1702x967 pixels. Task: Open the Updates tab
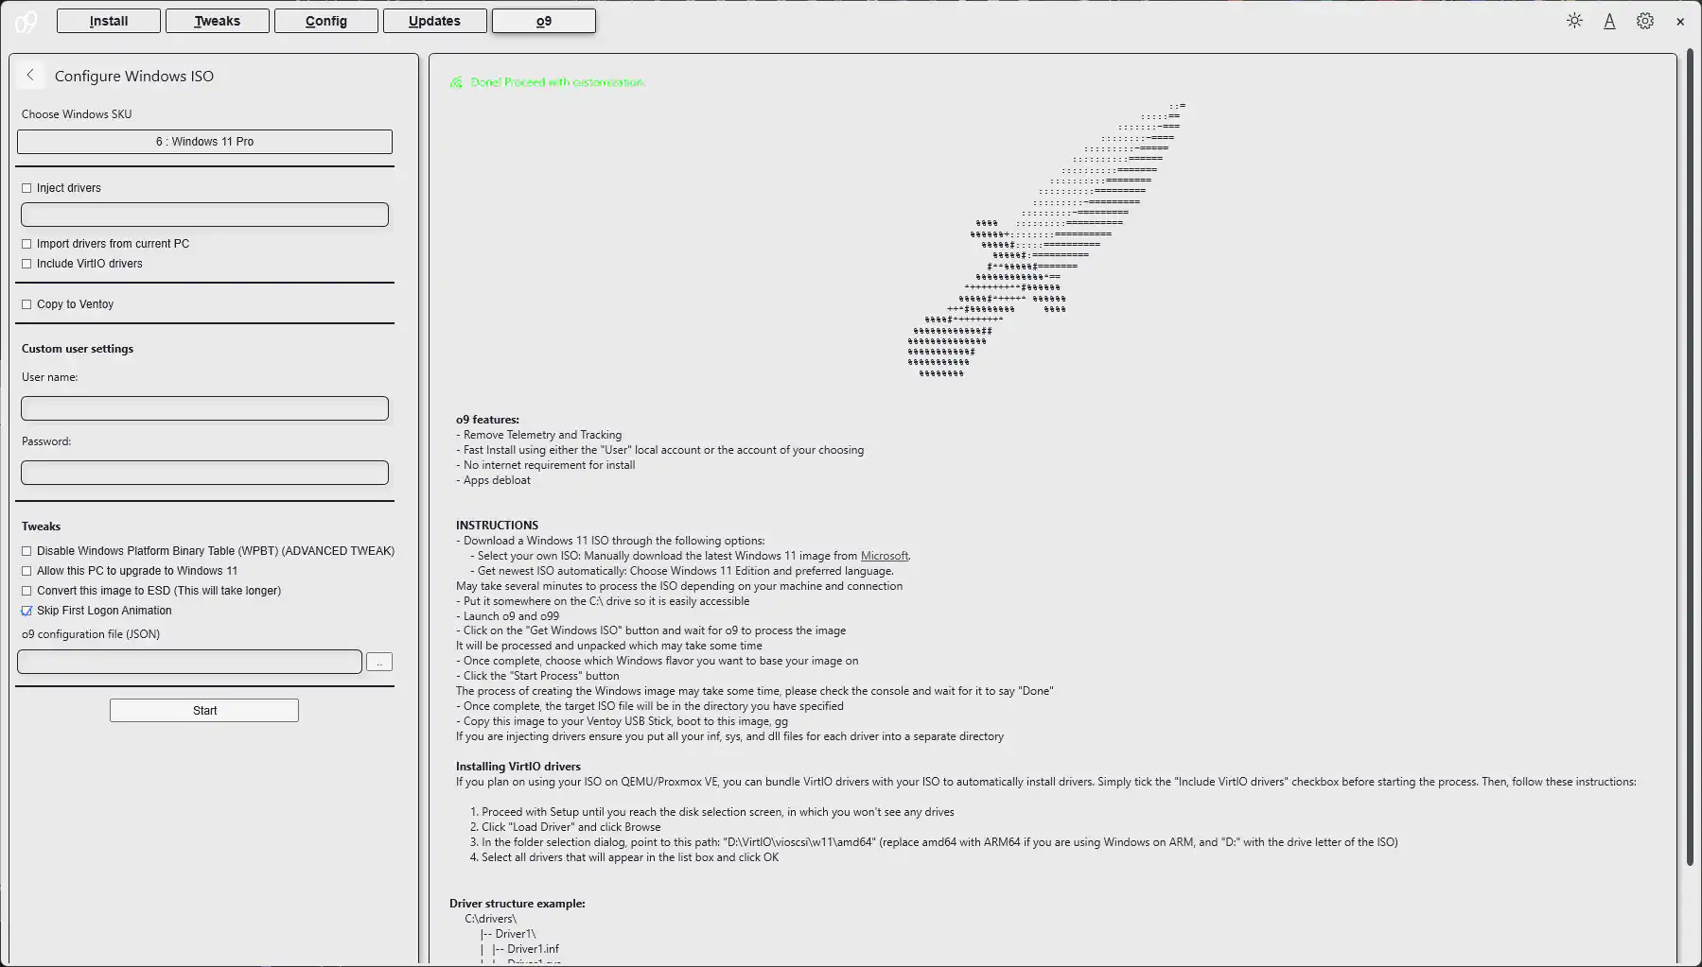434,21
